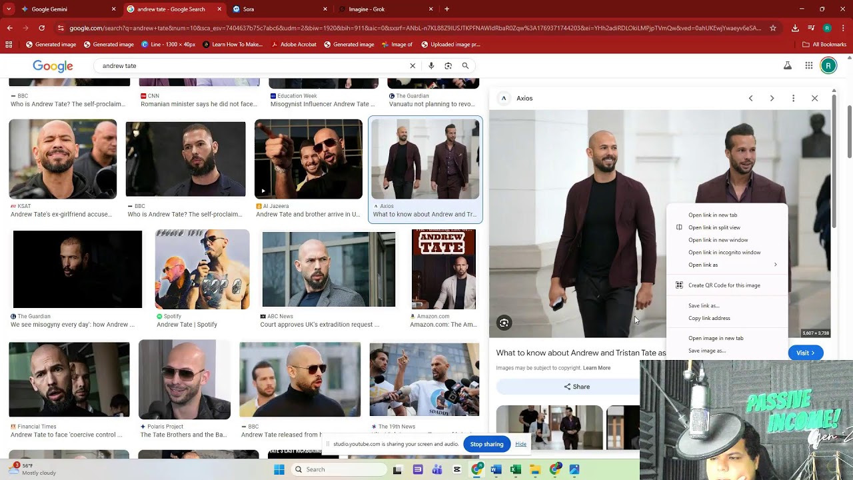Bookmark this page with star icon

pos(773,28)
